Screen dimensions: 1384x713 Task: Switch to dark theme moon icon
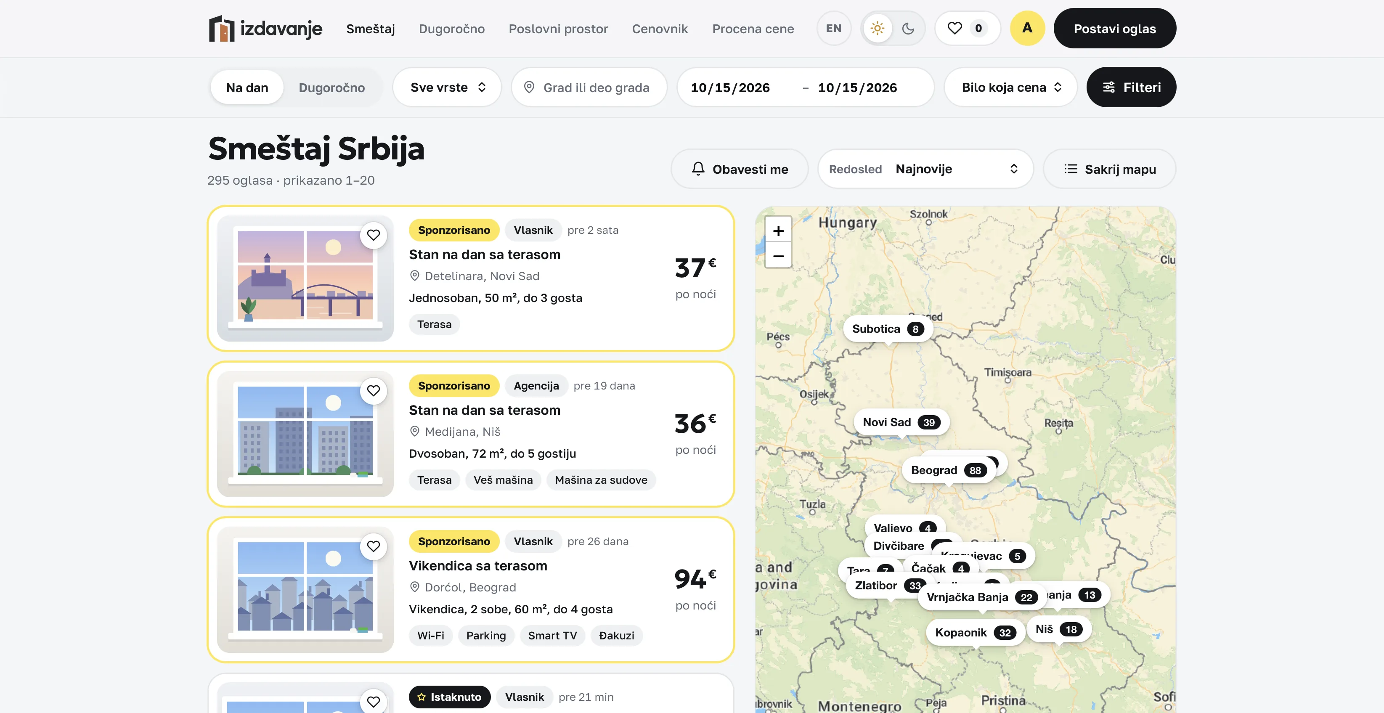click(x=908, y=29)
